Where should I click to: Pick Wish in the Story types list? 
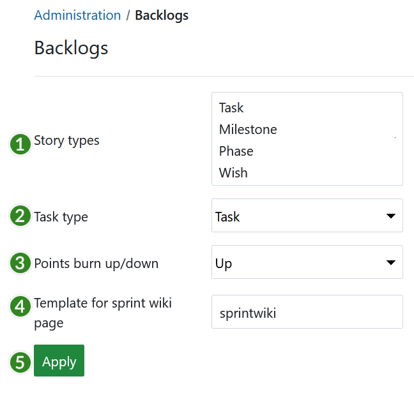[233, 173]
